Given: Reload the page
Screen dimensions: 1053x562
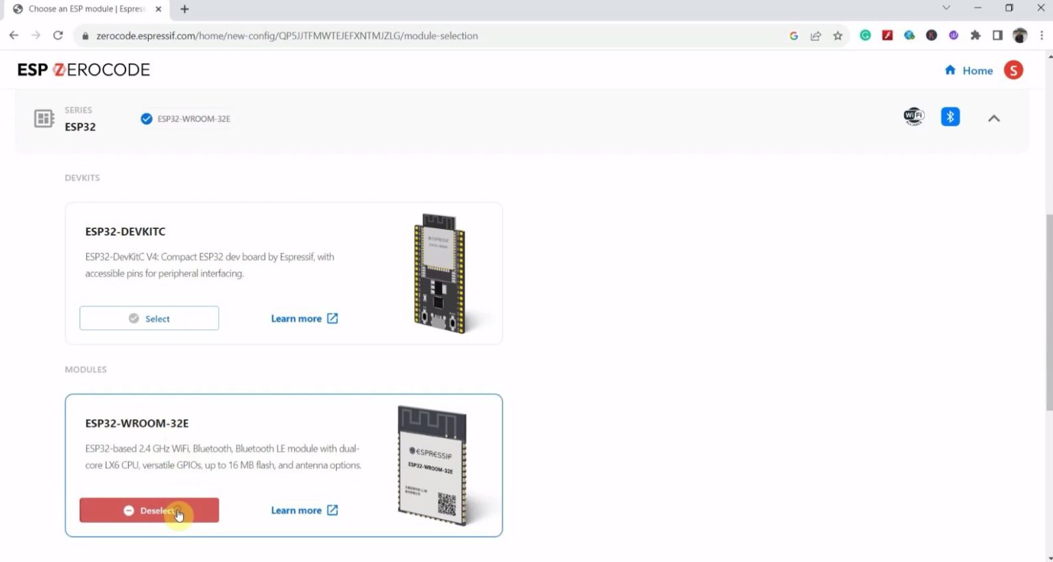Looking at the screenshot, I should click(x=58, y=36).
